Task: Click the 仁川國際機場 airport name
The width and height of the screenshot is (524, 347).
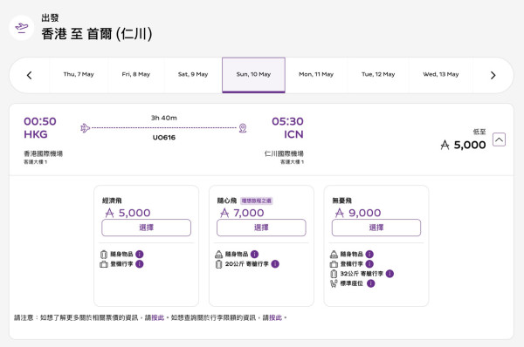Action: tap(284, 153)
